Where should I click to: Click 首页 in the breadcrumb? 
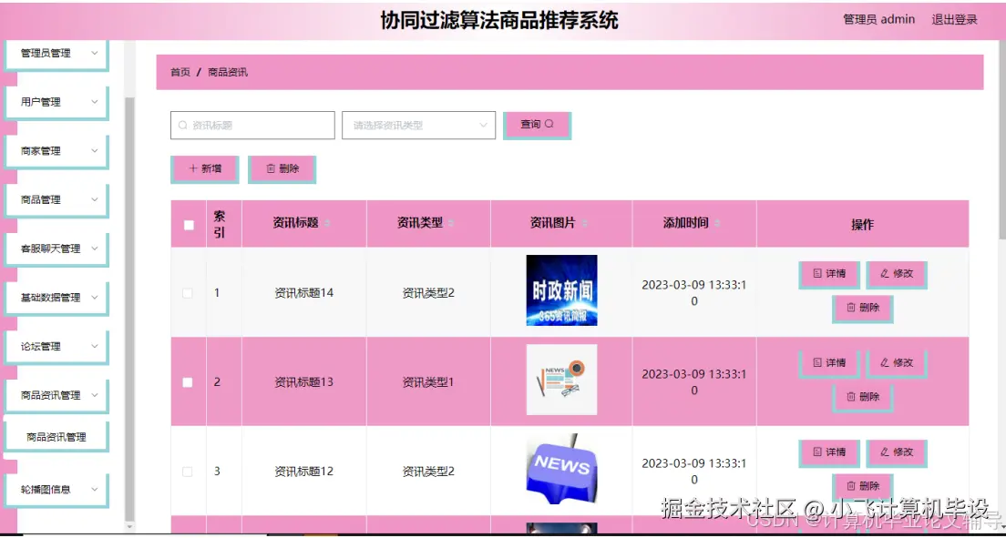179,70
